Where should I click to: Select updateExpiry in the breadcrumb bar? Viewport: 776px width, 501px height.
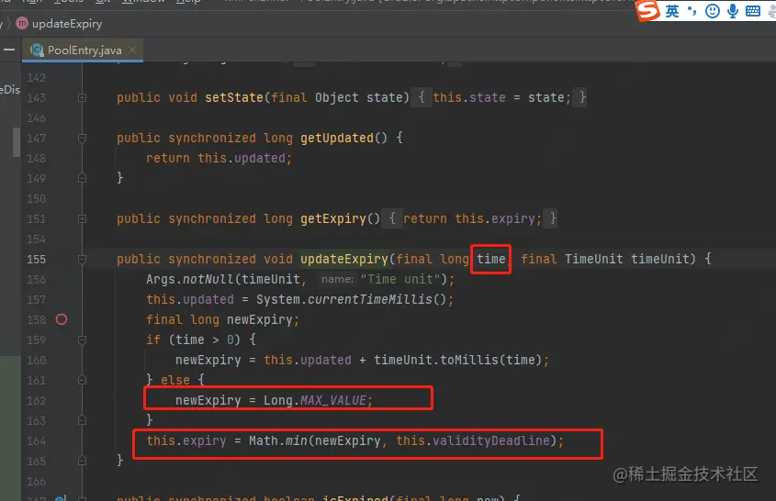pyautogui.click(x=67, y=23)
